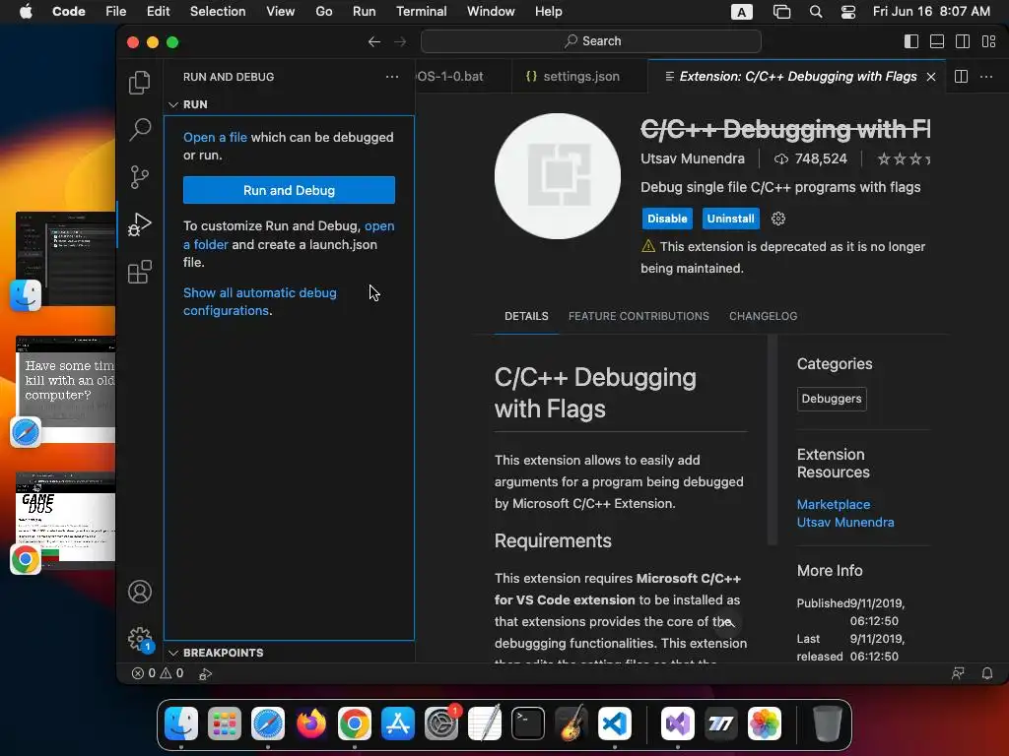
Task: Switch to the CHANGELOG tab
Action: [764, 316]
